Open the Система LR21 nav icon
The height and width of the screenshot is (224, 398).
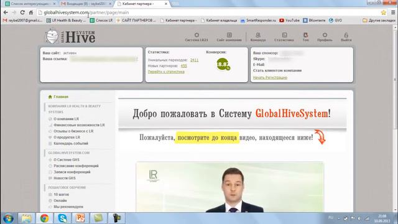click(x=197, y=37)
